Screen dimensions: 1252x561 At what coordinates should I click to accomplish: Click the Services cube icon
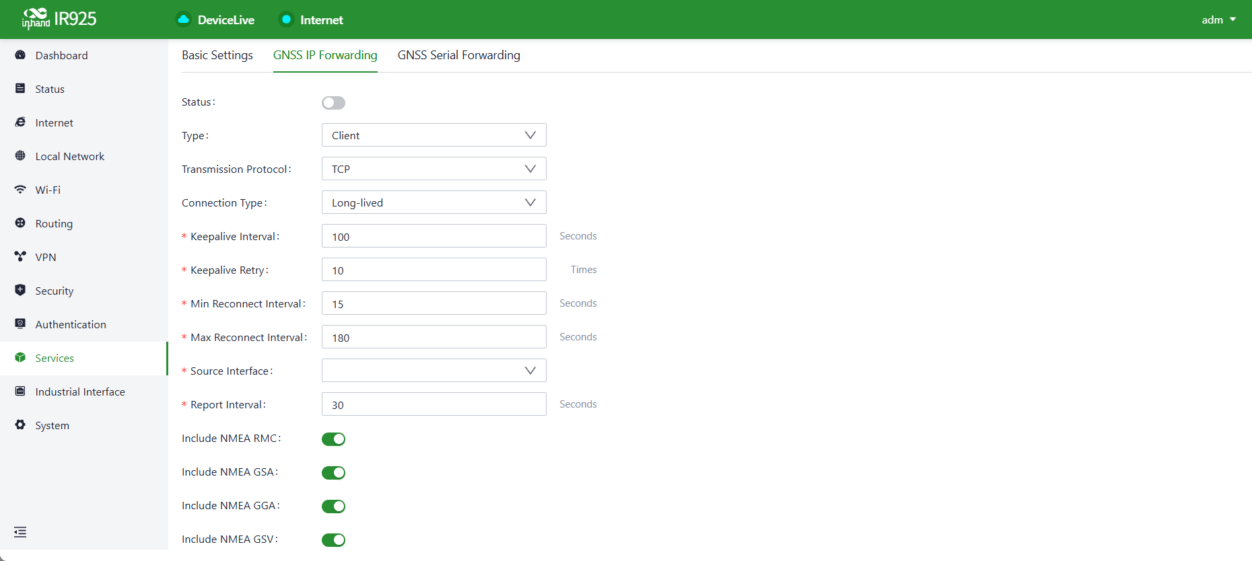coord(20,358)
